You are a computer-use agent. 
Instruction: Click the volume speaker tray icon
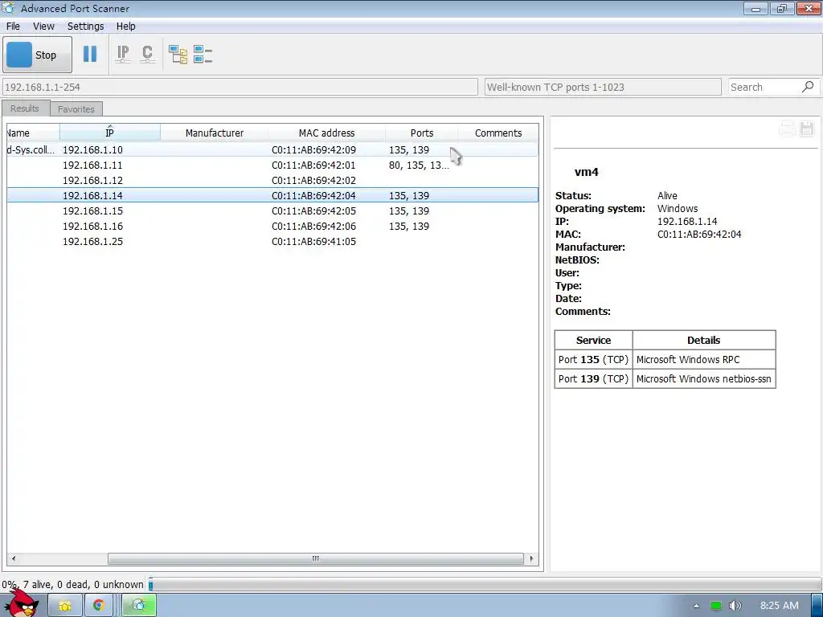[735, 606]
